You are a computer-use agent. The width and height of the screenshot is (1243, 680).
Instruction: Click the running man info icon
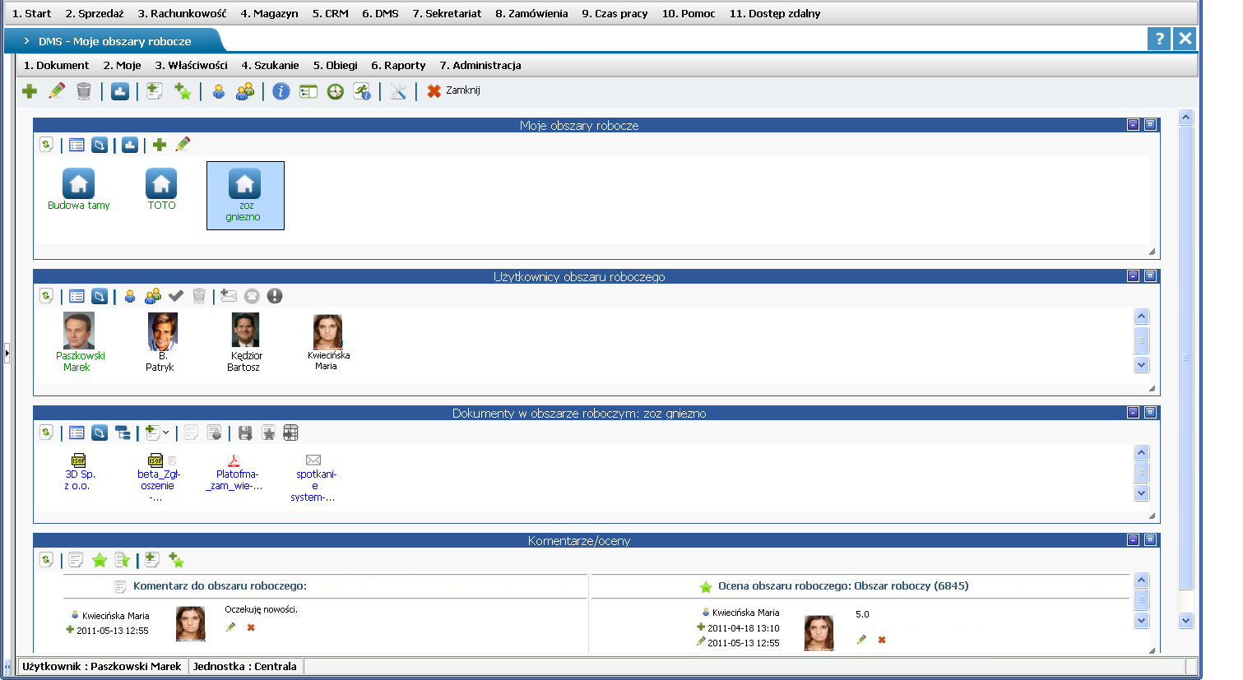click(362, 91)
